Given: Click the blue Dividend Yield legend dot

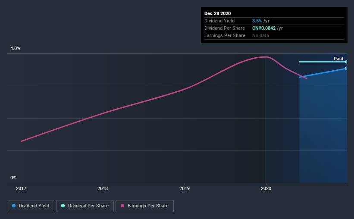Looking at the screenshot, I should (x=14, y=206).
